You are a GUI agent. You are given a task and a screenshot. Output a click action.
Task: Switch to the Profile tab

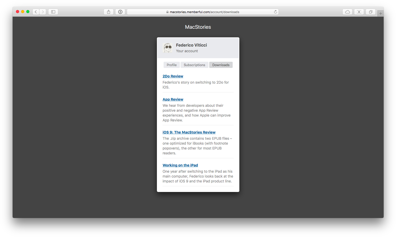click(172, 65)
